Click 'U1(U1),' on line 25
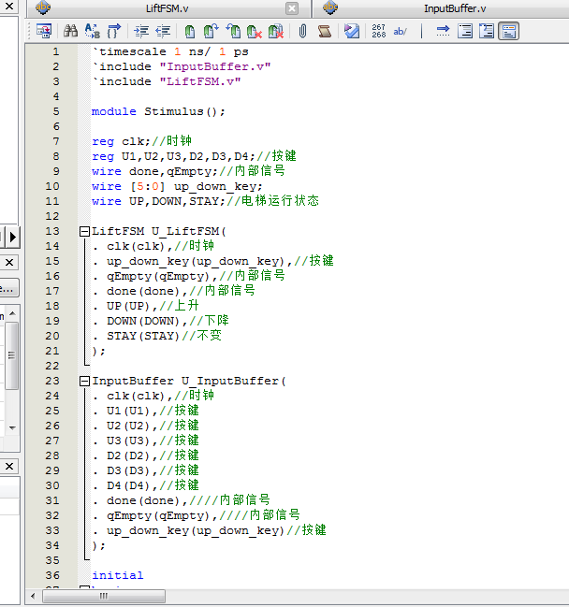The height and width of the screenshot is (607, 569). coord(132,412)
